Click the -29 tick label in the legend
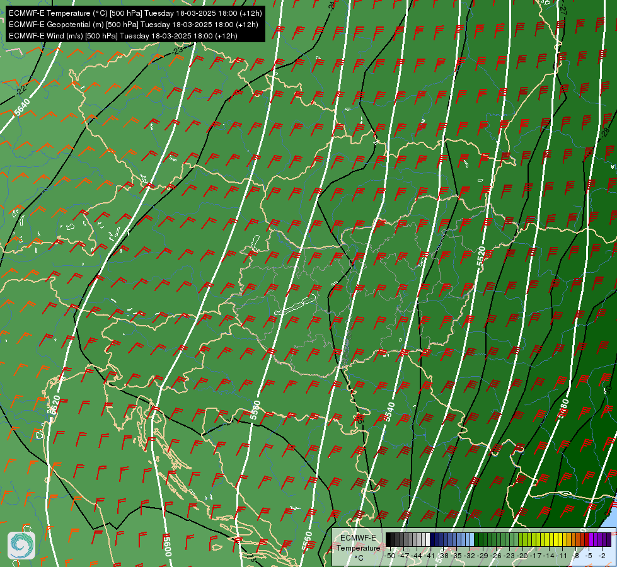 point(483,556)
